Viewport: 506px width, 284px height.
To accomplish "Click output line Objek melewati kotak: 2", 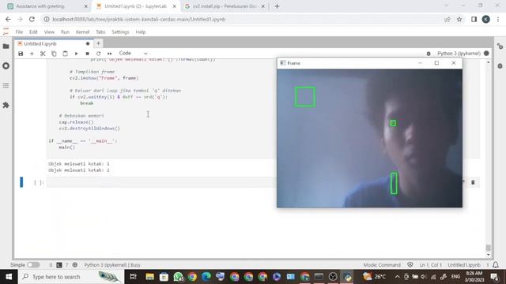I will pyautogui.click(x=79, y=170).
